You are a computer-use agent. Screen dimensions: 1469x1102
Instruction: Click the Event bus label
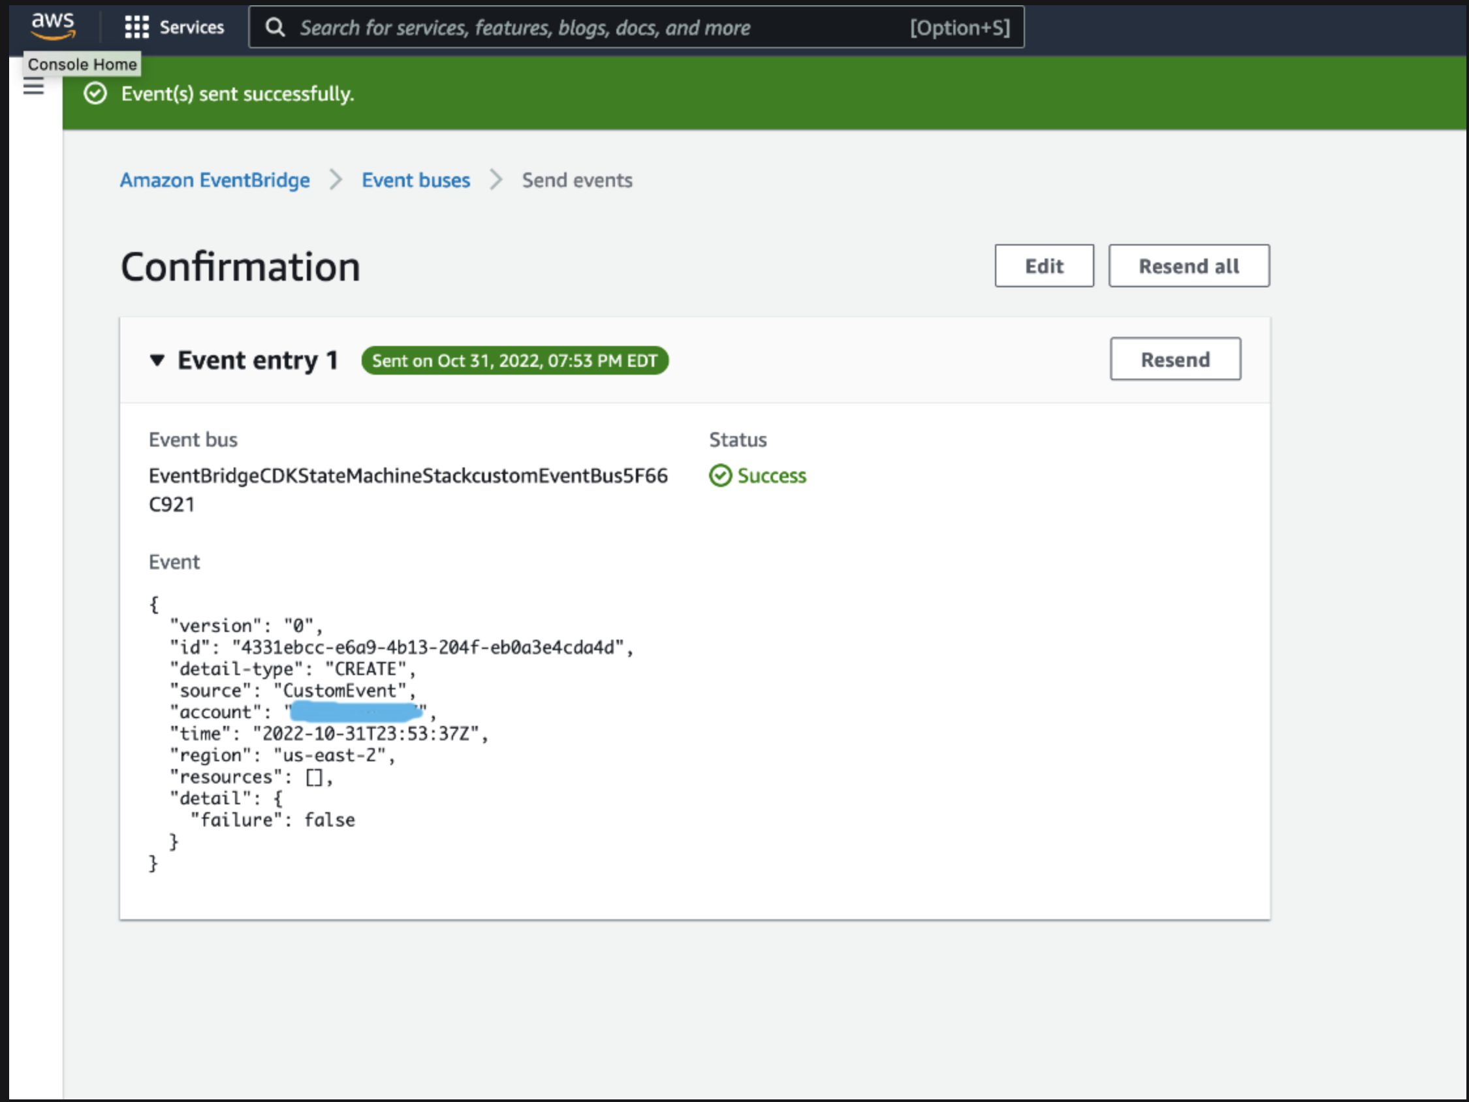tap(193, 440)
